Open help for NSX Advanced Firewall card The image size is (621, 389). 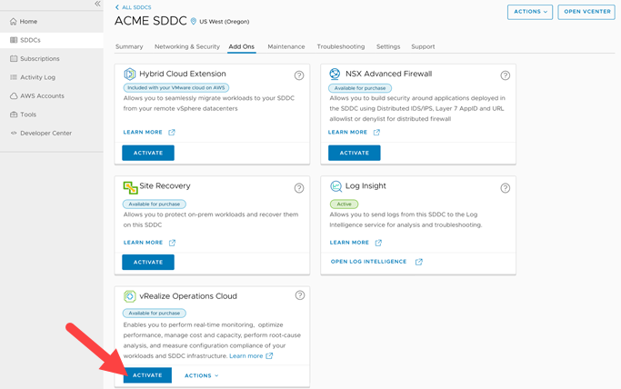(506, 76)
